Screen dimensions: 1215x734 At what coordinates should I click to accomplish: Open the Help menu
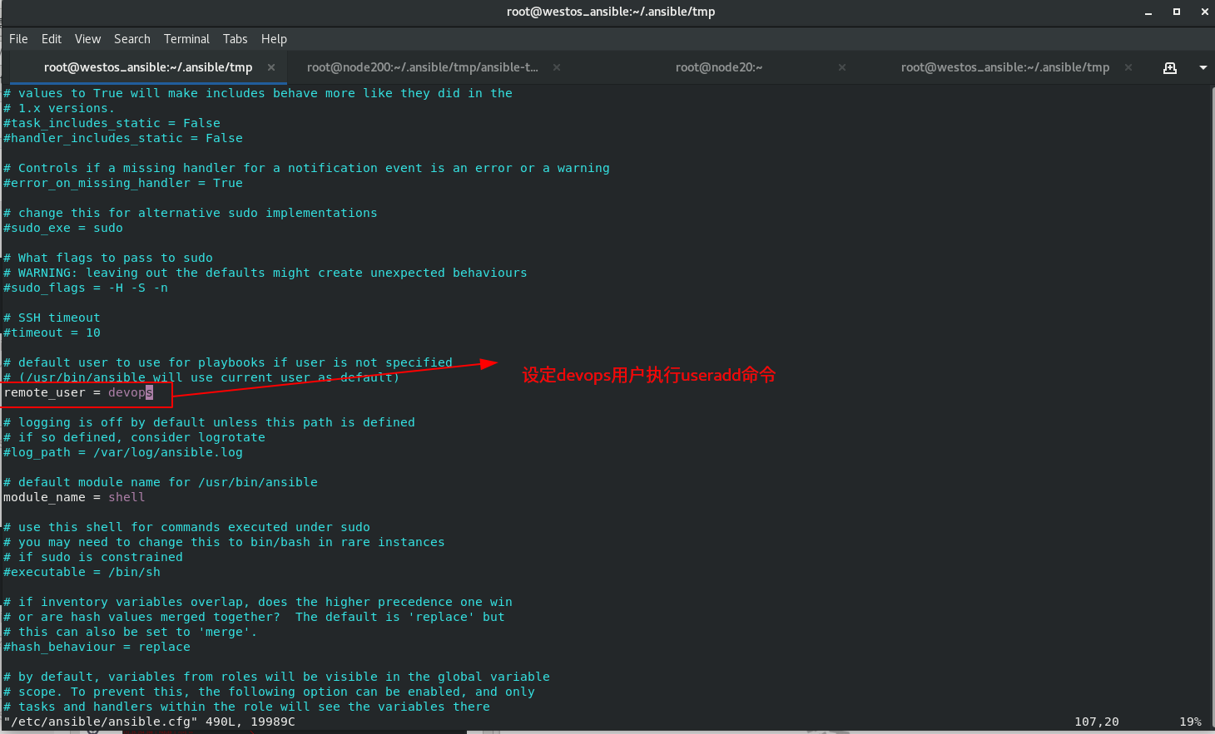point(274,39)
